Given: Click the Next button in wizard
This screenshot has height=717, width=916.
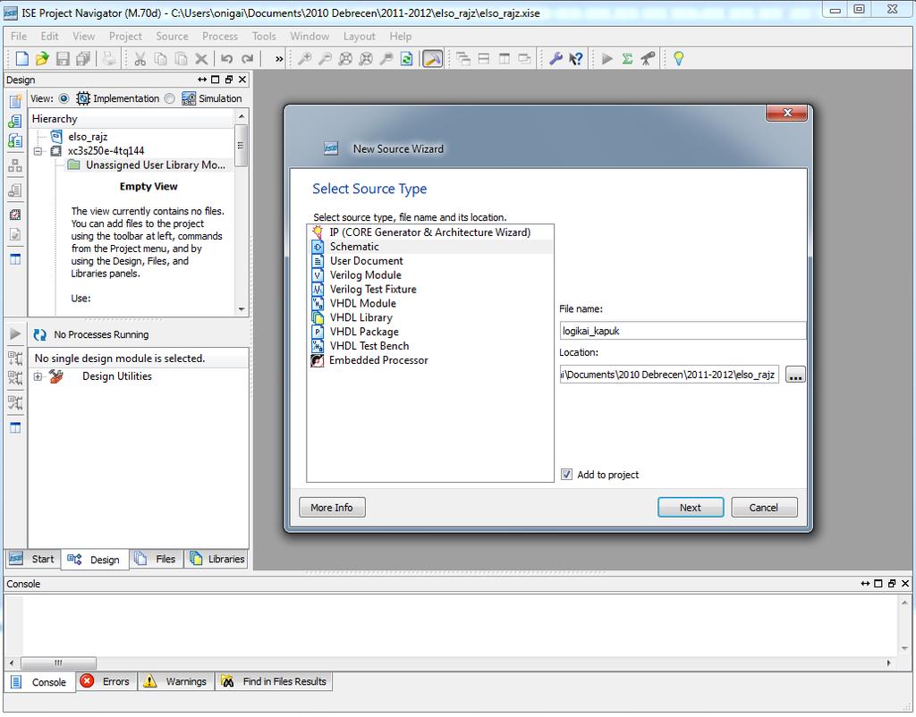Looking at the screenshot, I should pyautogui.click(x=691, y=508).
